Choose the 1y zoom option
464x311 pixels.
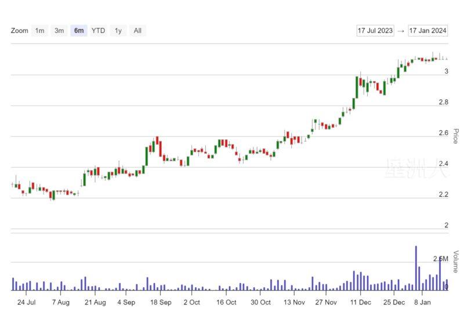tap(118, 31)
